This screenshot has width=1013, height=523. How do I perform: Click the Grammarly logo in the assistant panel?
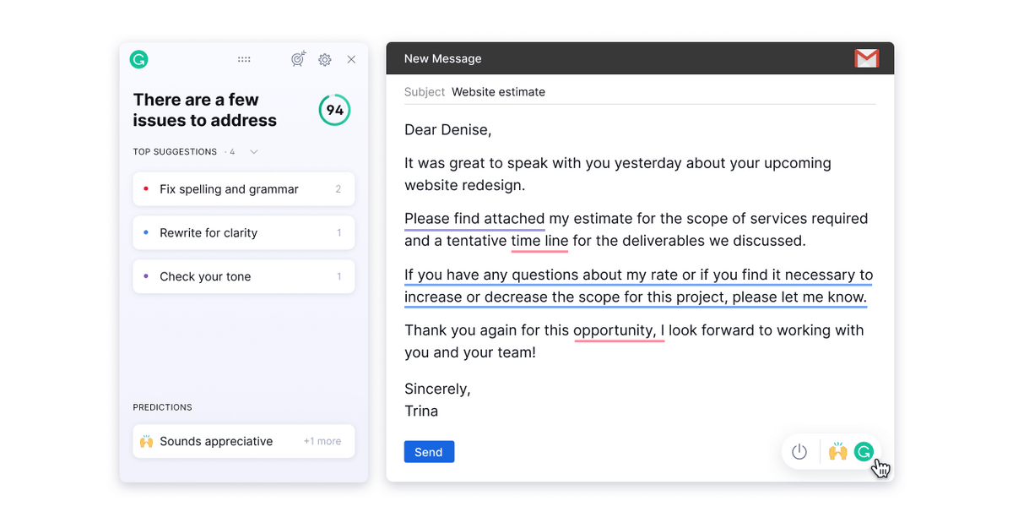pos(138,59)
